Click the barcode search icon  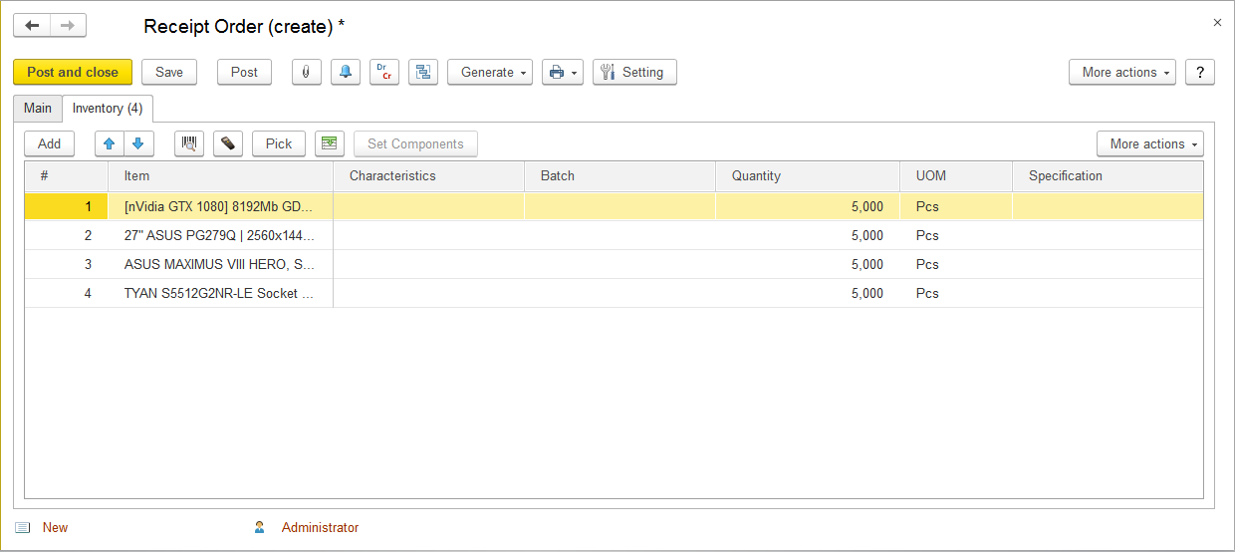coord(189,144)
